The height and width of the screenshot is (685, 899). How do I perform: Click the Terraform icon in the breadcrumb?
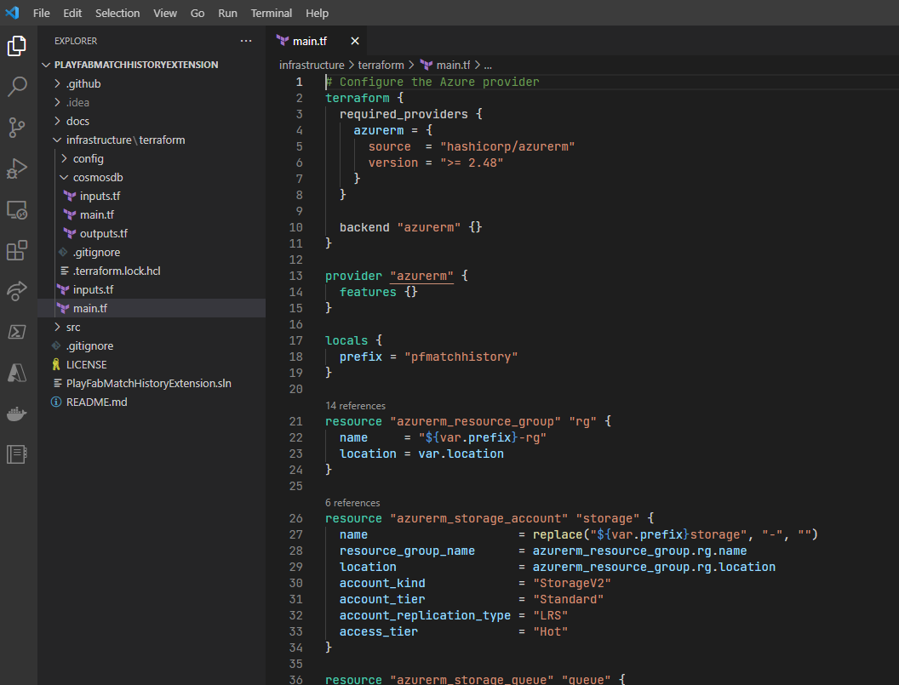point(426,65)
